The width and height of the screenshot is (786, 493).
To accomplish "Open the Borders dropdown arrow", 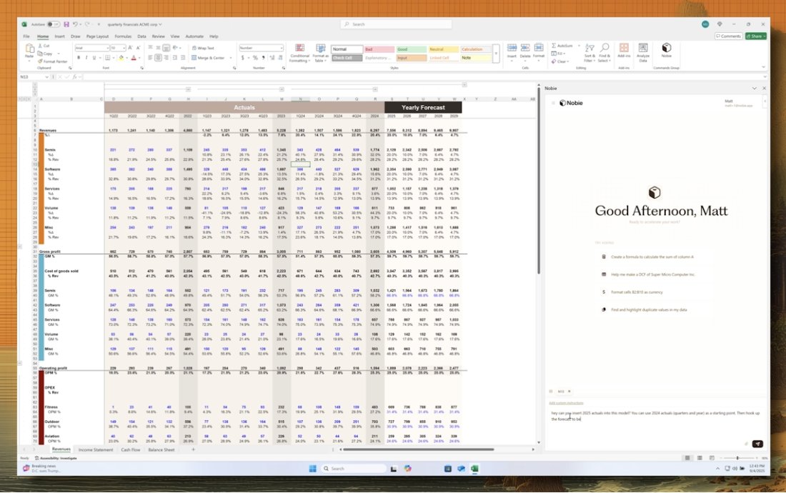I will coord(113,58).
